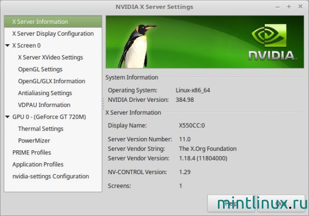
Task: Click the NVIDIA Driver Version label
Action: 138,100
